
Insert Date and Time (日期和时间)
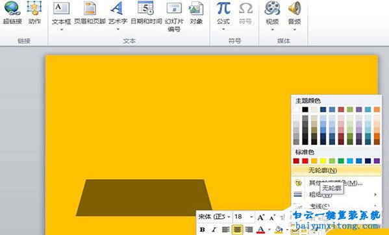(146, 12)
